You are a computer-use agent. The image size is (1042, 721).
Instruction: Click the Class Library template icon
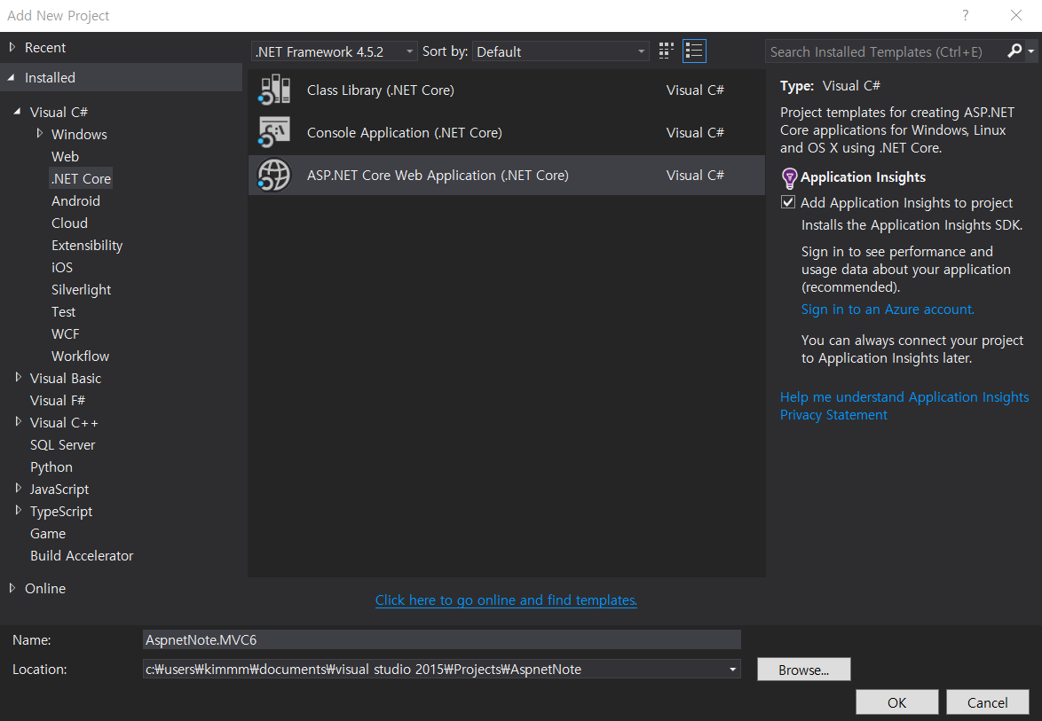click(x=274, y=90)
